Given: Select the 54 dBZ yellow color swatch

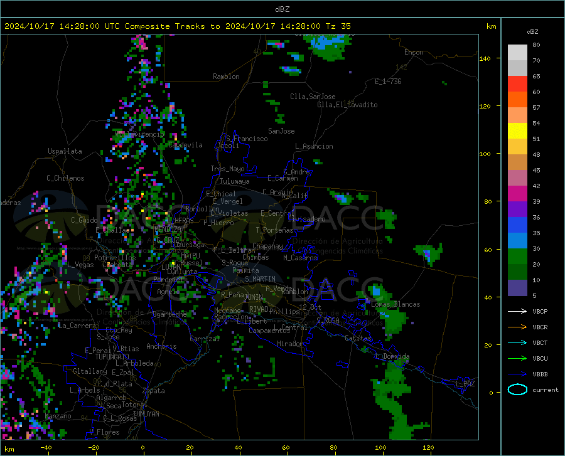Looking at the screenshot, I should 517,130.
